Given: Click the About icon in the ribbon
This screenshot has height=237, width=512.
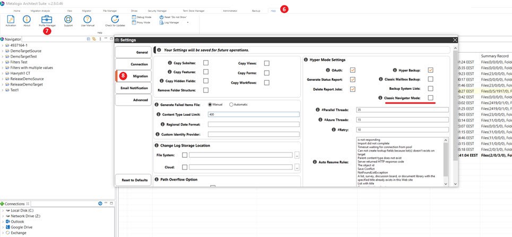Looking at the screenshot, I should coord(27,19).
